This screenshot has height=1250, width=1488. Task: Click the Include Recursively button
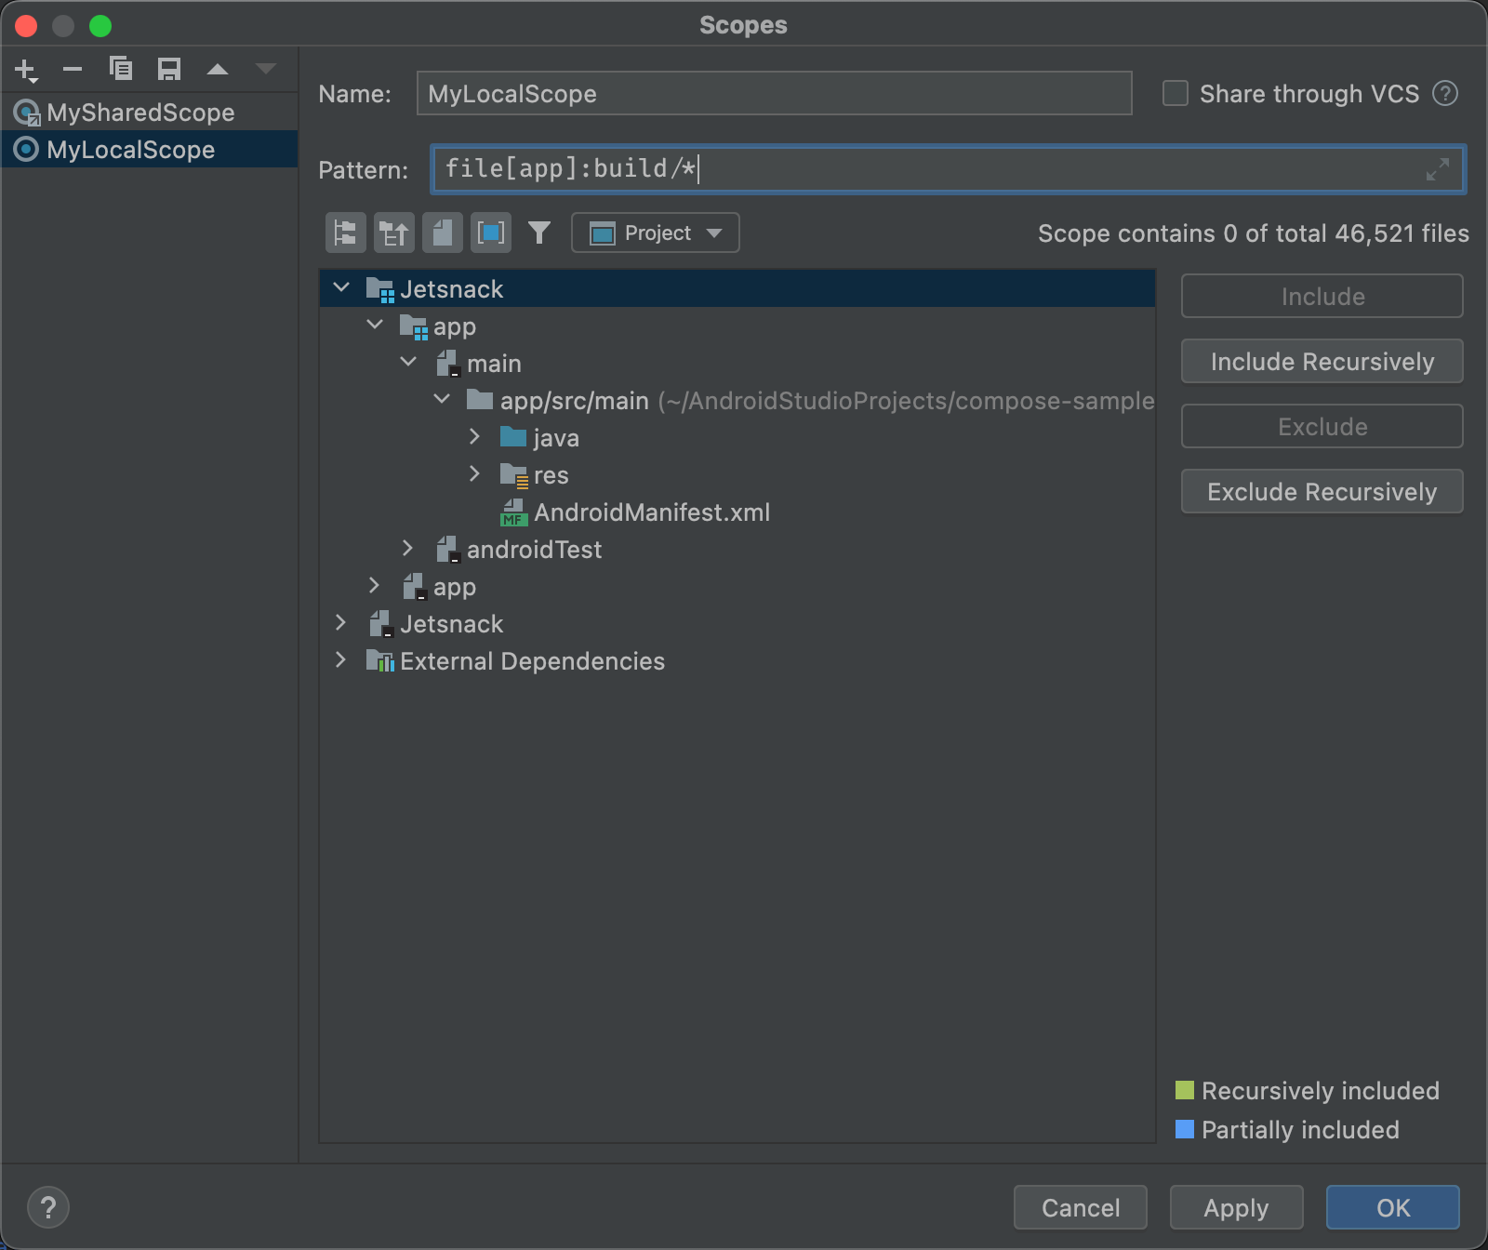click(x=1322, y=362)
